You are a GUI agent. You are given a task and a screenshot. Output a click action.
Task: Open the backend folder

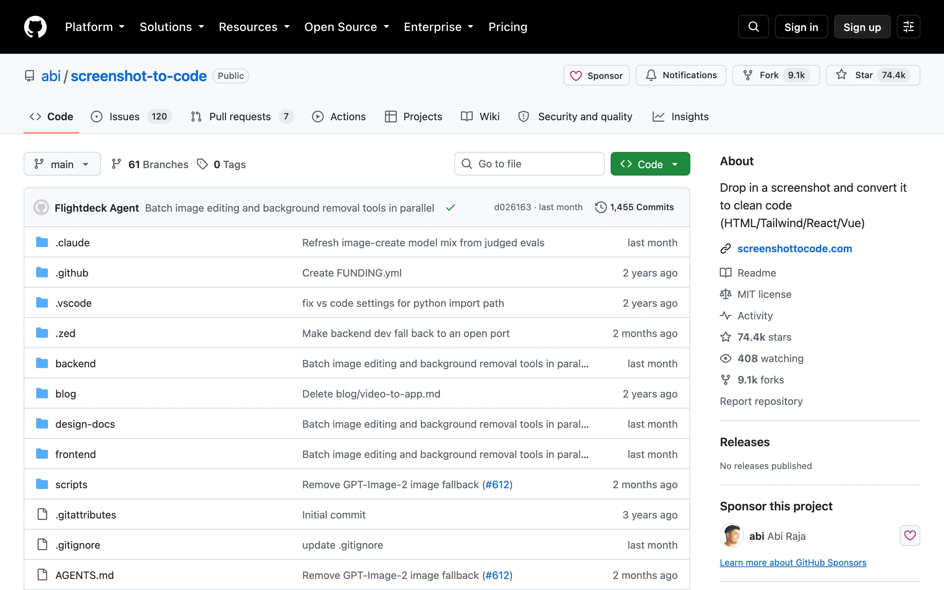click(x=75, y=363)
